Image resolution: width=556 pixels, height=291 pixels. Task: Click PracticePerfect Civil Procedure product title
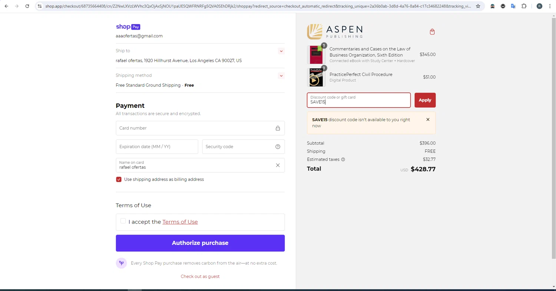pyautogui.click(x=361, y=75)
